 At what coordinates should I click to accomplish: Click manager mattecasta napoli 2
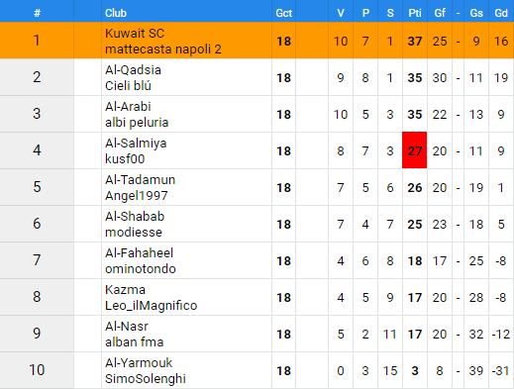[x=163, y=49]
